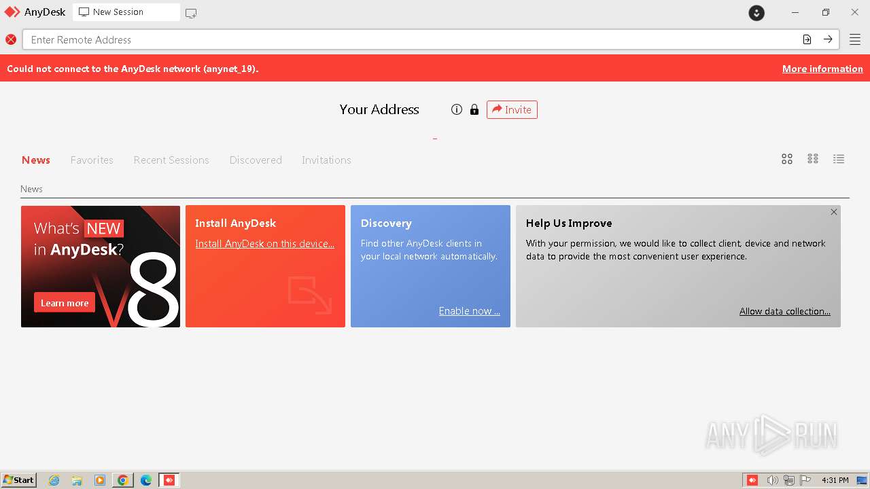Click the info icon next to Your Address

[457, 109]
